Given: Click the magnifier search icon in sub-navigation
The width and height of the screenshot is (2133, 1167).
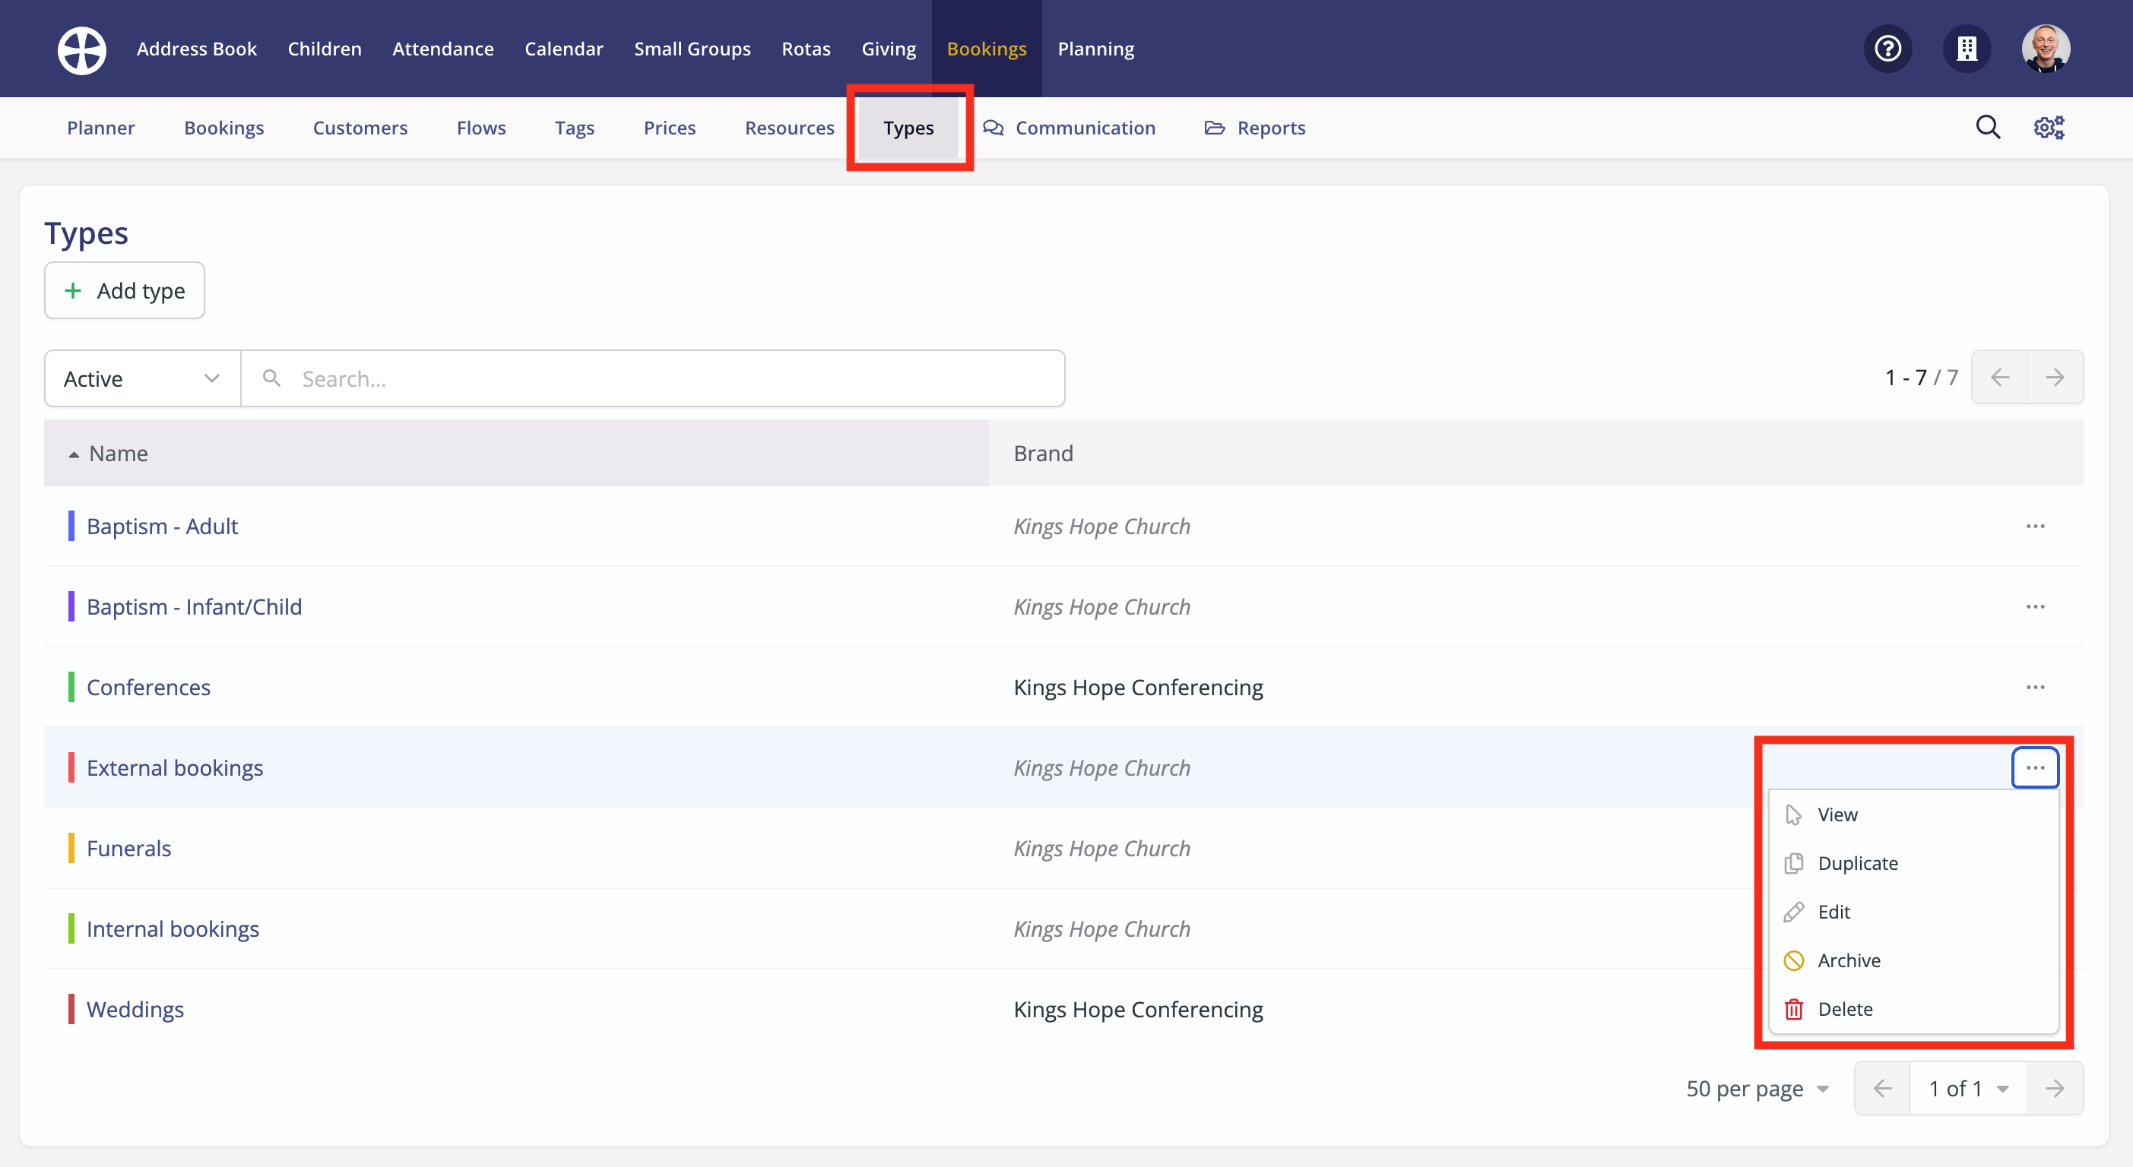Looking at the screenshot, I should (1987, 128).
